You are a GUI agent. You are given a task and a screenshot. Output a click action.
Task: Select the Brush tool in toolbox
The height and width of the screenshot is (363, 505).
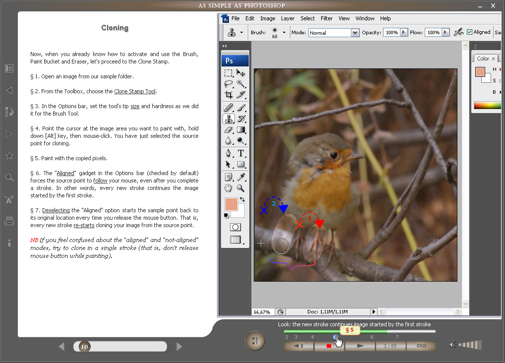pos(240,107)
